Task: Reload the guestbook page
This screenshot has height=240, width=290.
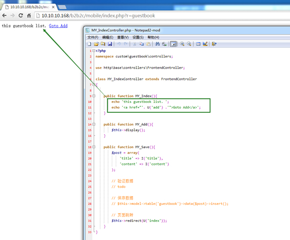Action: point(21,16)
